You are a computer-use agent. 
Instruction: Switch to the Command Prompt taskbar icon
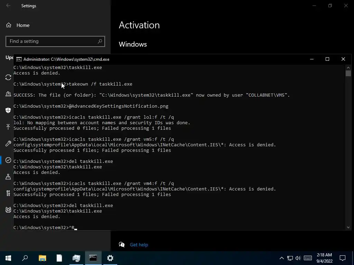(x=93, y=258)
